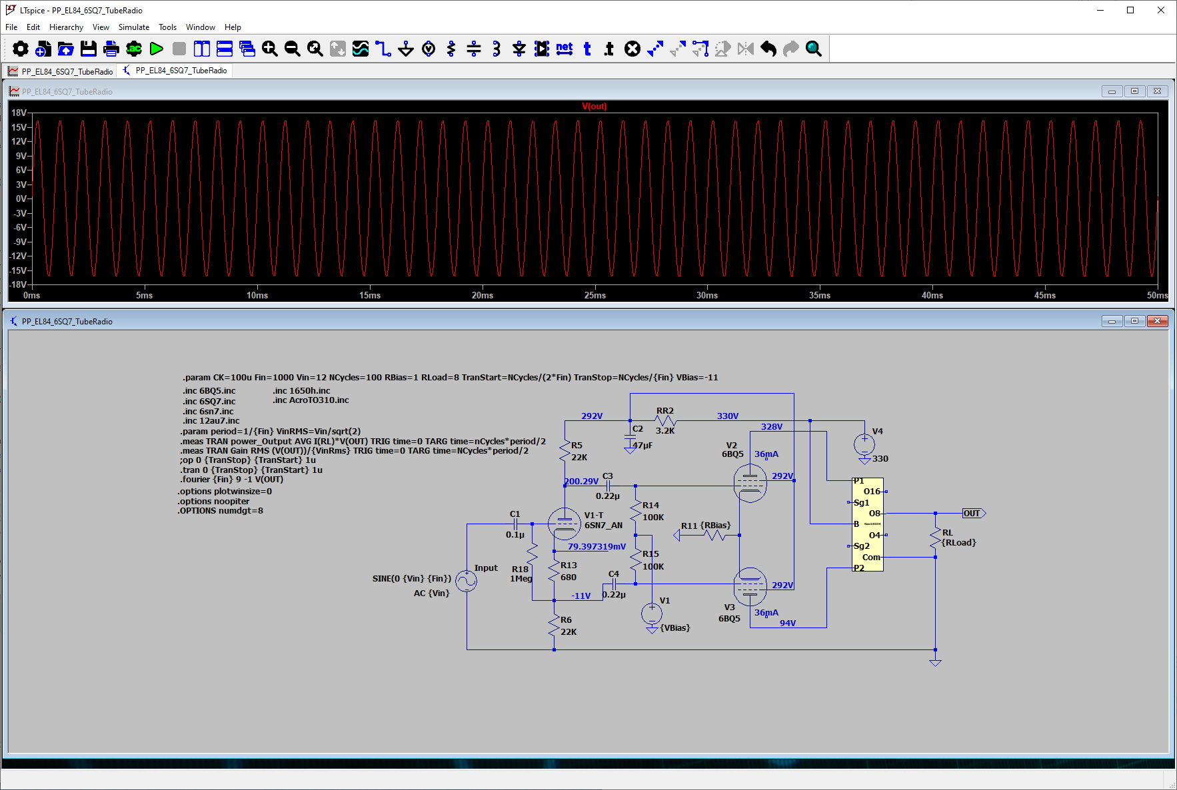Click the grey Halt simulation button

(x=179, y=49)
